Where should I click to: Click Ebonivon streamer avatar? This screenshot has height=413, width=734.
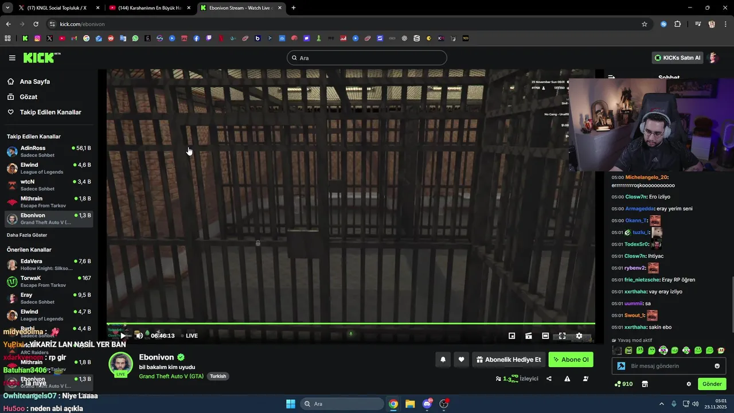coord(120,364)
